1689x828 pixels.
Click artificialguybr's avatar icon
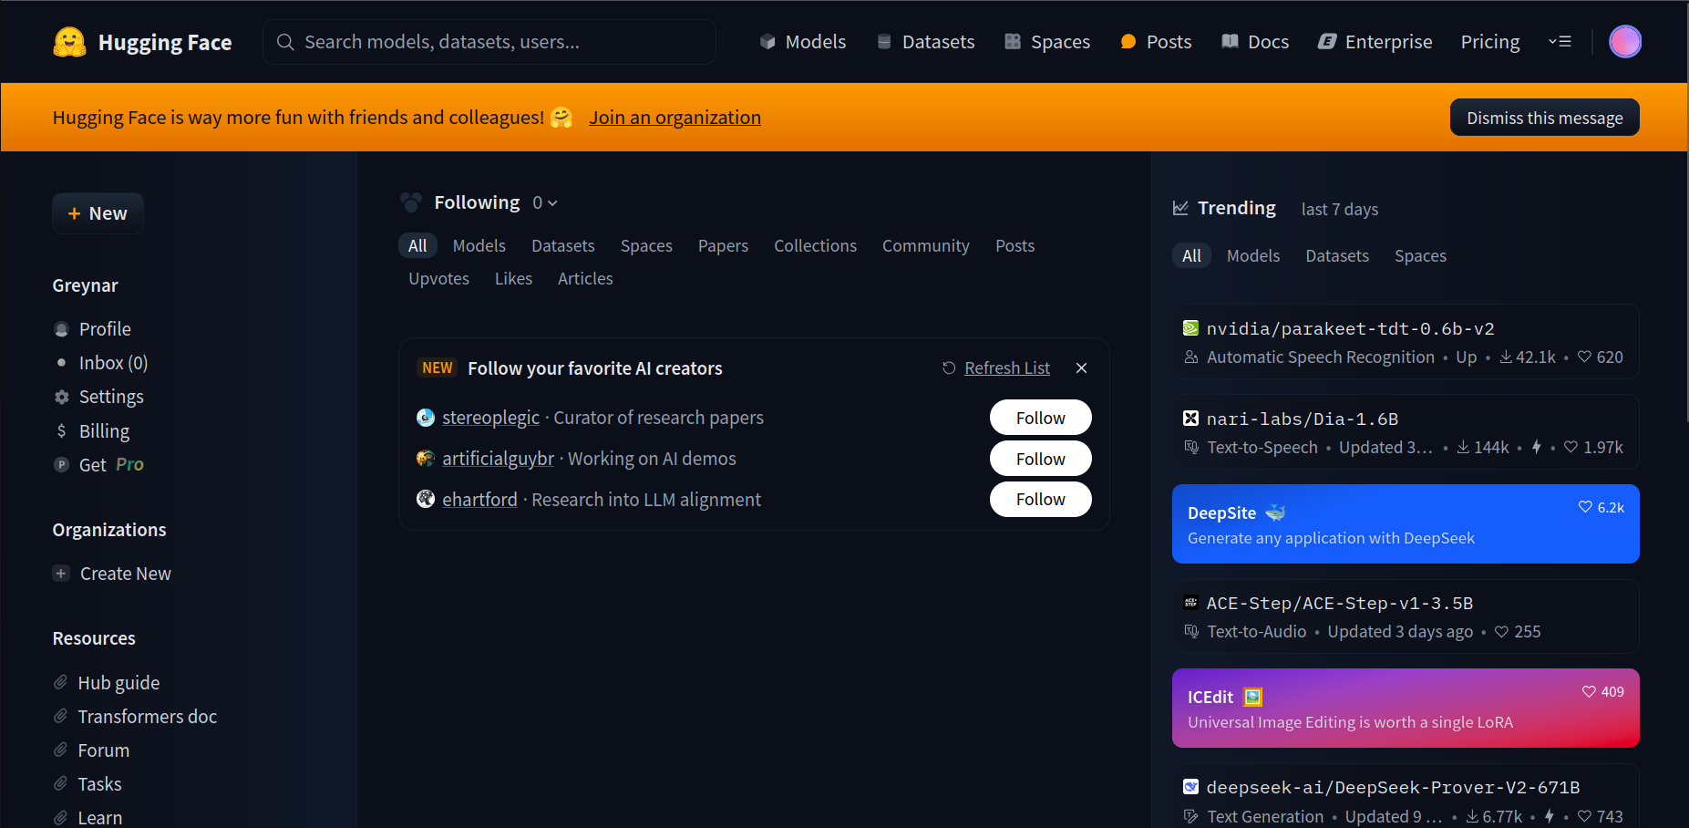pyautogui.click(x=426, y=458)
